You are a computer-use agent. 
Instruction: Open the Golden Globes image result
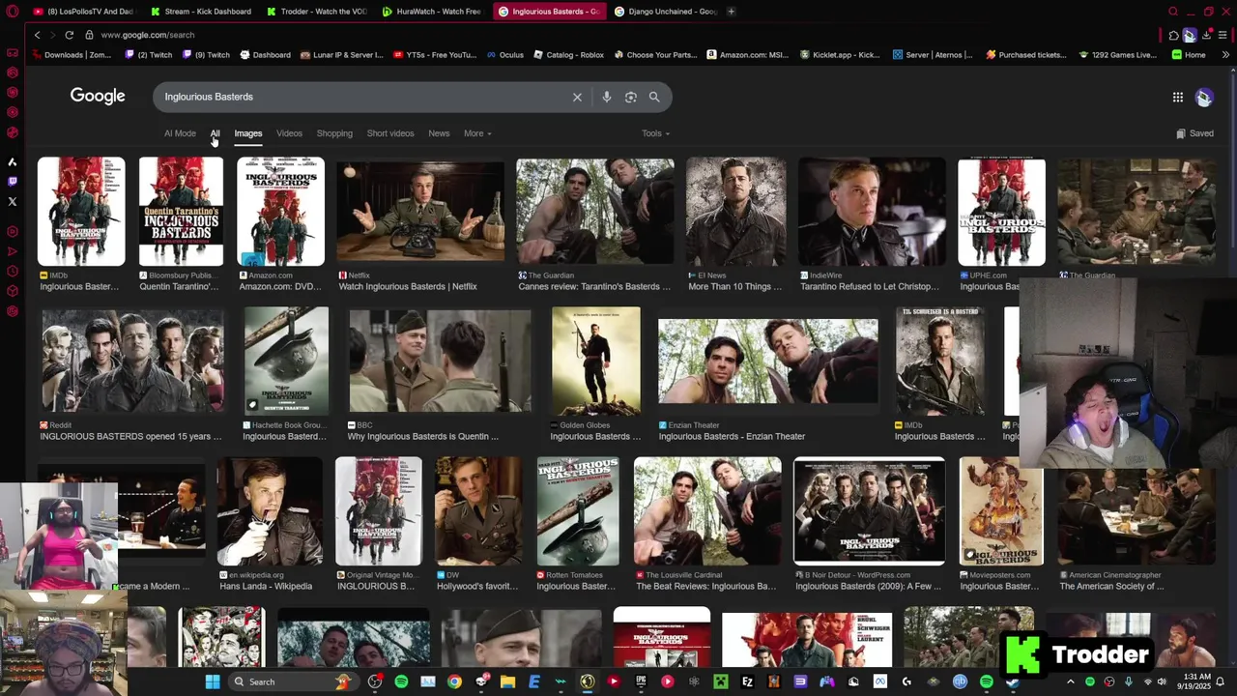tap(595, 361)
